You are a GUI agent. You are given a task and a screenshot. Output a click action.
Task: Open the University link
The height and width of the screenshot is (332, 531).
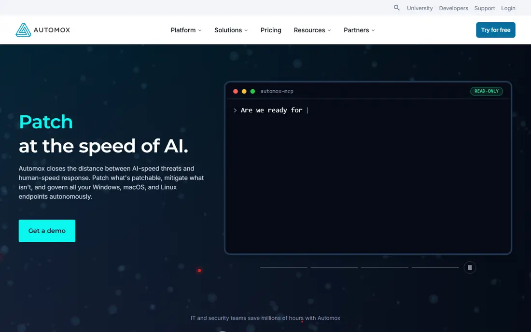click(x=419, y=8)
